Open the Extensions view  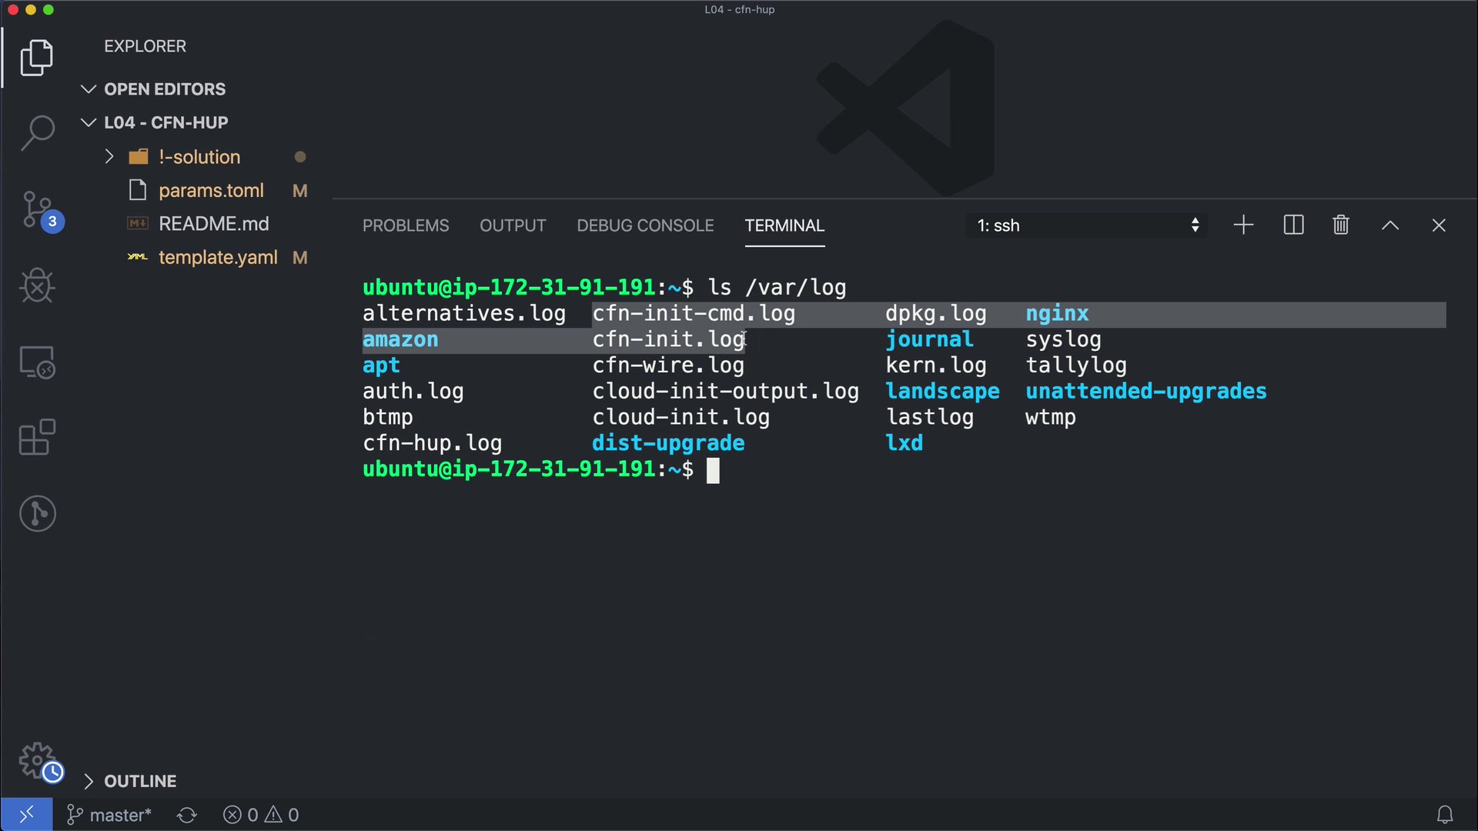(x=37, y=437)
